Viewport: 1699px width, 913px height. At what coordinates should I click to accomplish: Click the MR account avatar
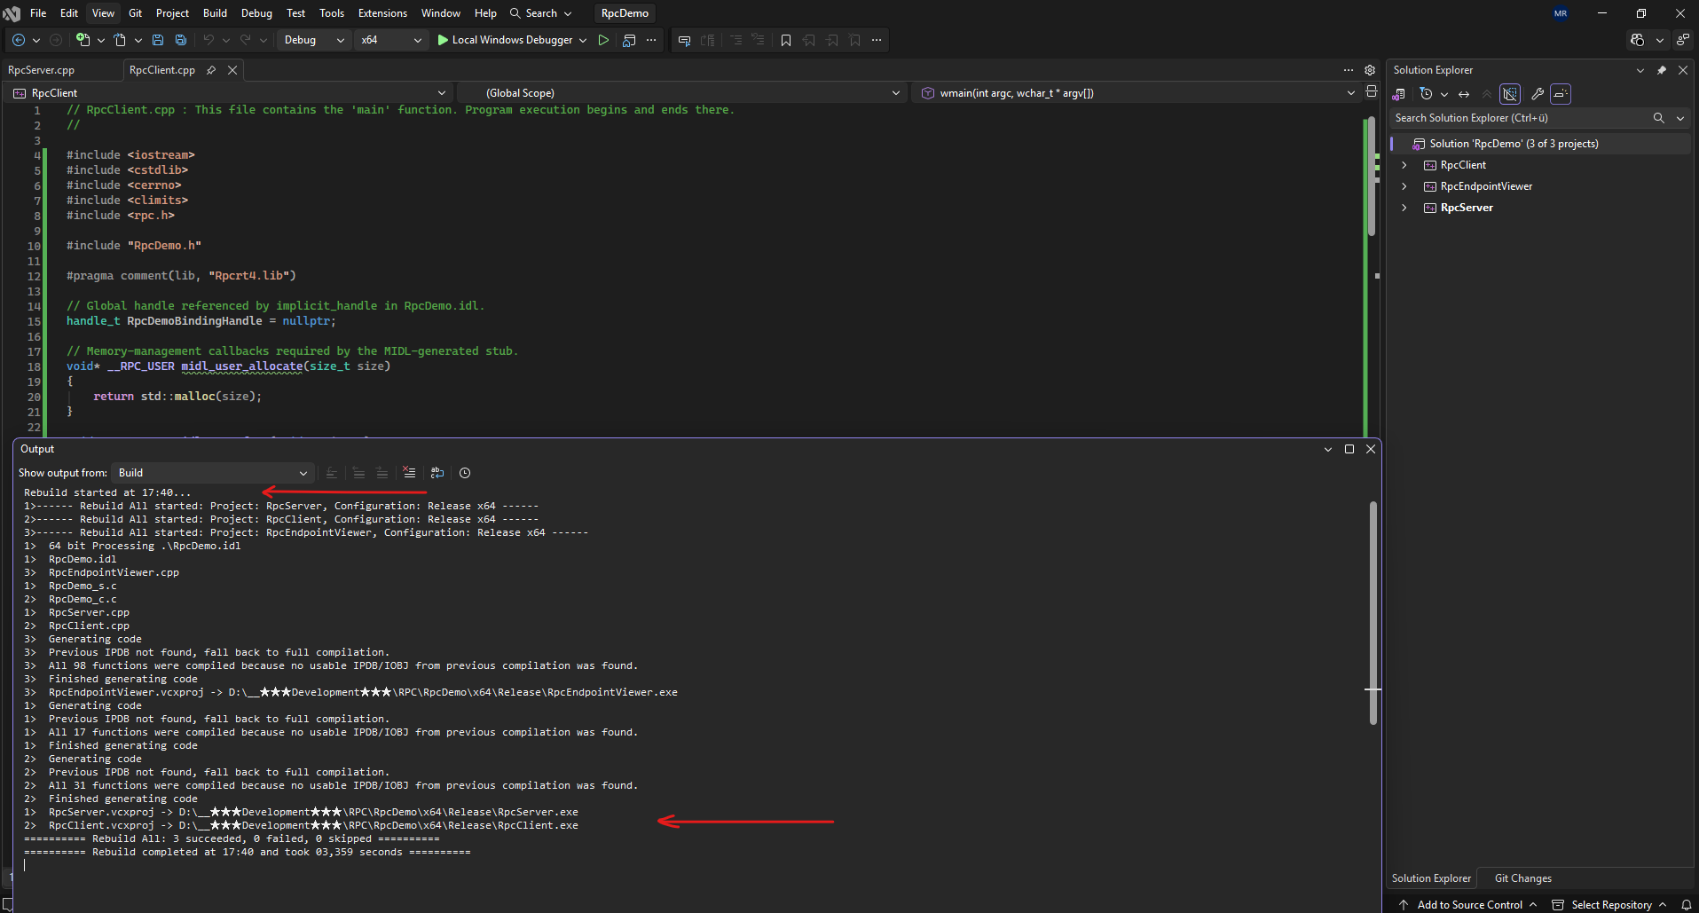tap(1561, 13)
